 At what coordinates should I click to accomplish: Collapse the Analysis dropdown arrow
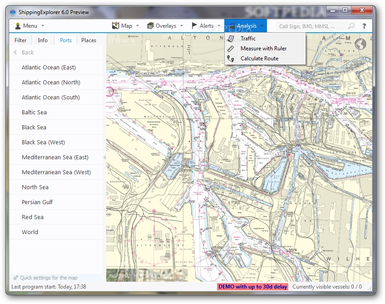tap(262, 25)
